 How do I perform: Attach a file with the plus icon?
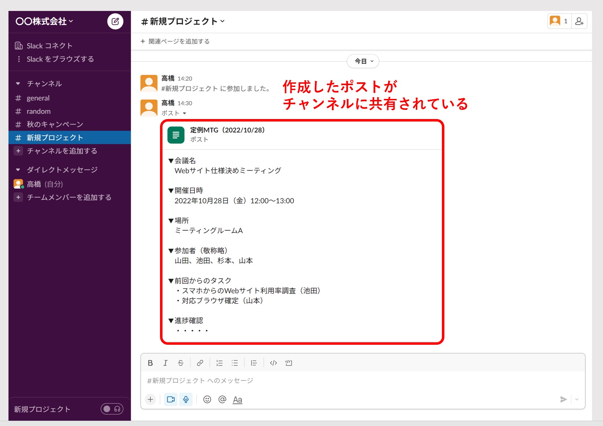(x=150, y=399)
